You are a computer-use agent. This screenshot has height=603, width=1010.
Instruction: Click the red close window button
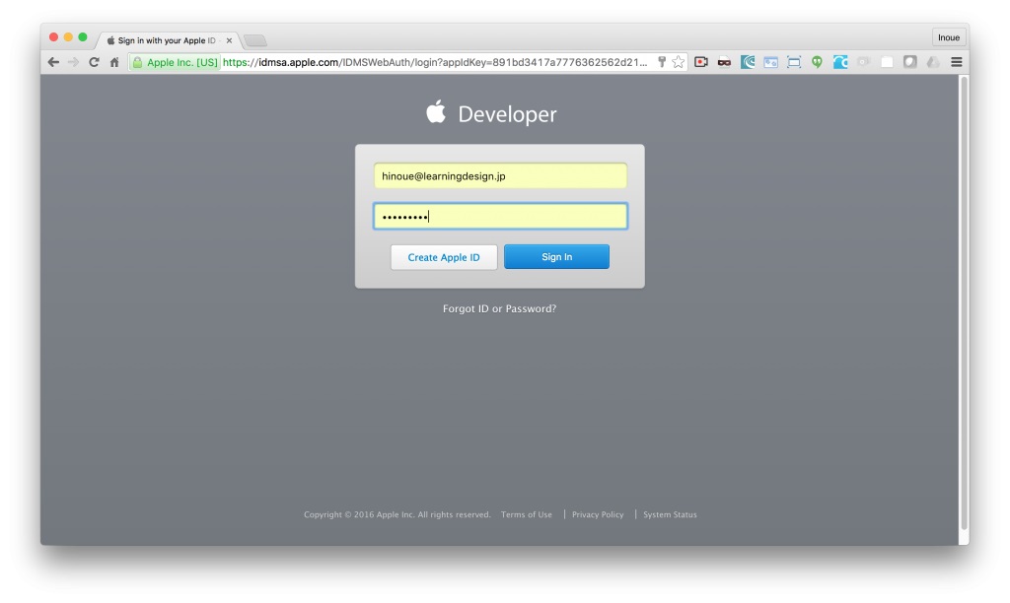click(x=54, y=37)
